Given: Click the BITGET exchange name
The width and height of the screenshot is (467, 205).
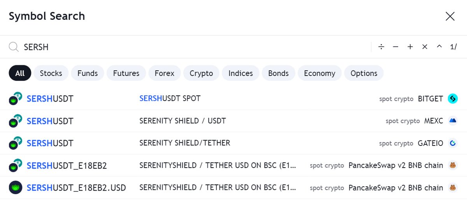Looking at the screenshot, I should [x=430, y=99].
